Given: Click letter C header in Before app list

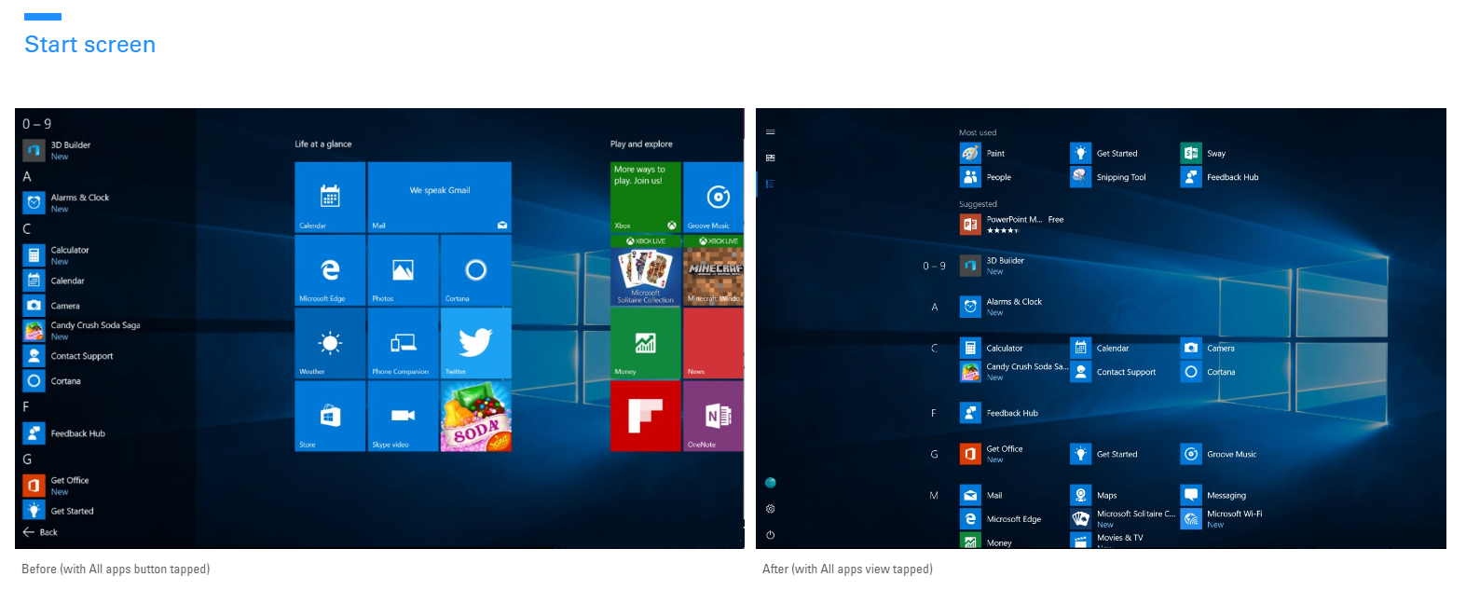Looking at the screenshot, I should click(x=27, y=228).
